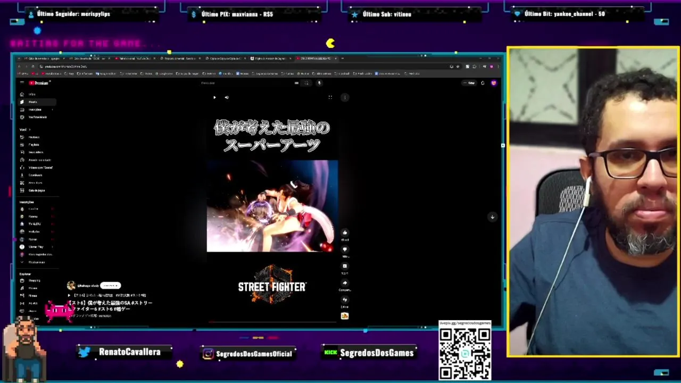Click the search magnifier icon
Viewport: 681px width, 383px height.
click(306, 83)
